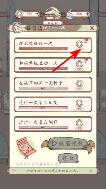Screen dimensions: 106x189
Task: Select the 在后院收获一次 task row
Action: pos(53,45)
